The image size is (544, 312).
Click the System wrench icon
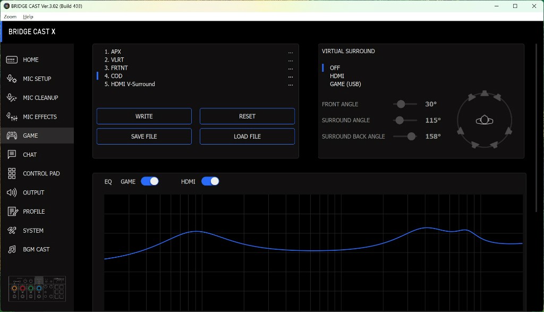pos(12,231)
